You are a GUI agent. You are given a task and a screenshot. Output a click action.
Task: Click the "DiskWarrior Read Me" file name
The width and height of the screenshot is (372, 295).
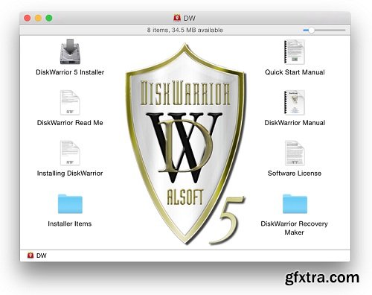70,123
